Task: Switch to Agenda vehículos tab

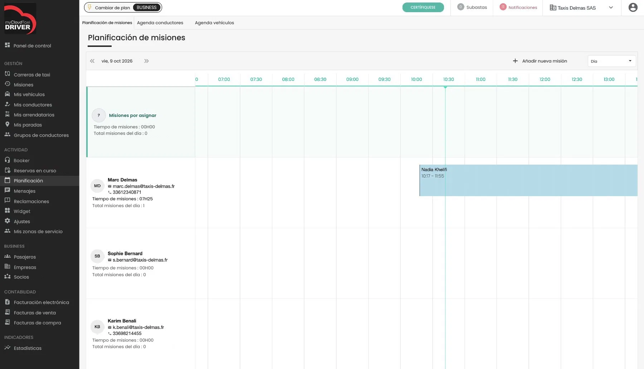Action: click(x=214, y=23)
